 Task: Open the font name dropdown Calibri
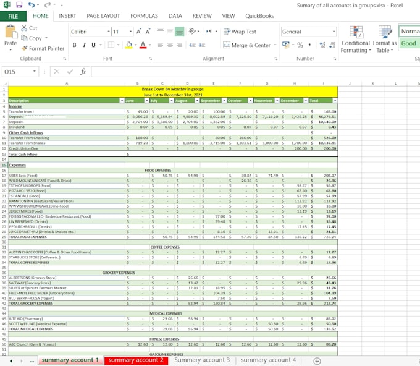pos(109,32)
